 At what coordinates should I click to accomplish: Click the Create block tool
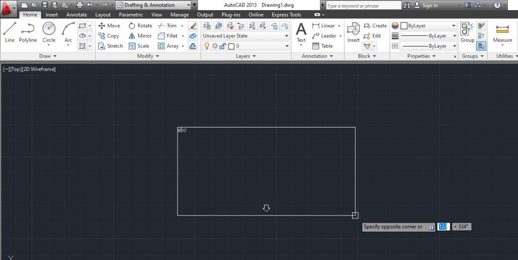pyautogui.click(x=375, y=25)
